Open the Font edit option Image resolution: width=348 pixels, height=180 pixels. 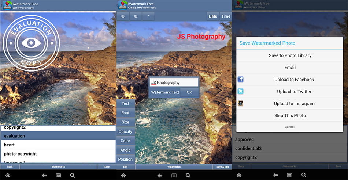coord(125,113)
